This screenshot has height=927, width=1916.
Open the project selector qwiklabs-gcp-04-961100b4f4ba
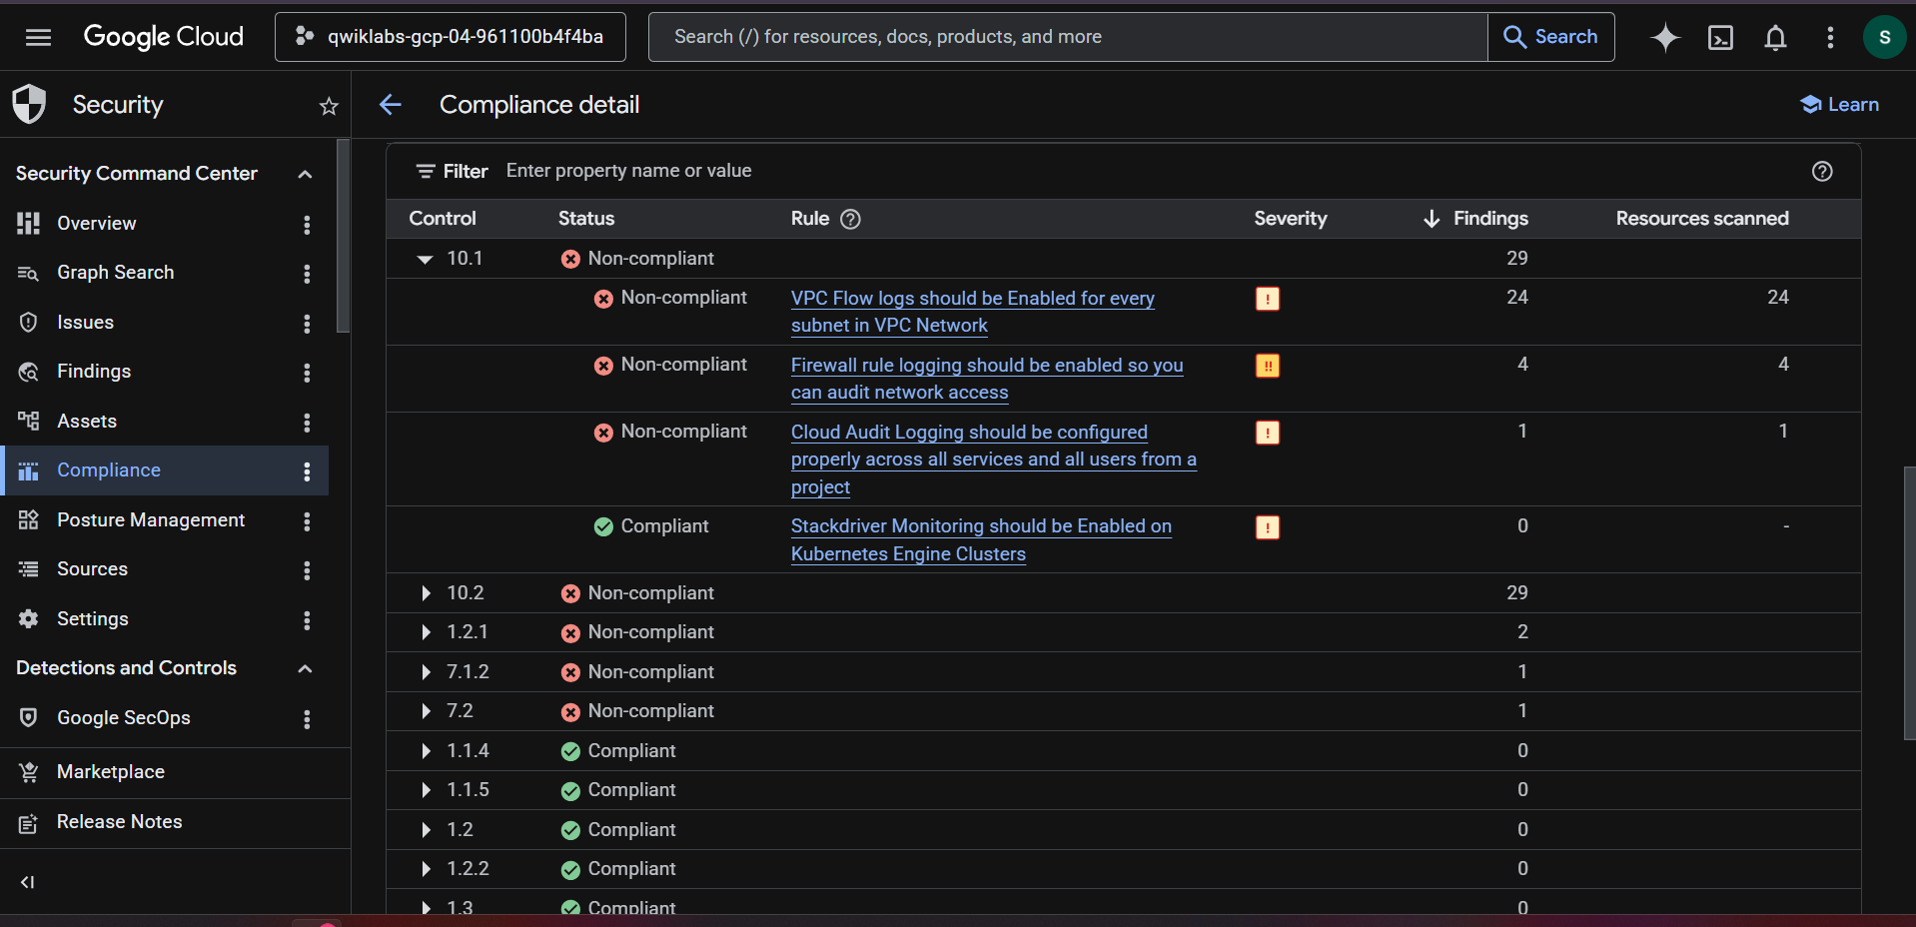[x=451, y=37]
